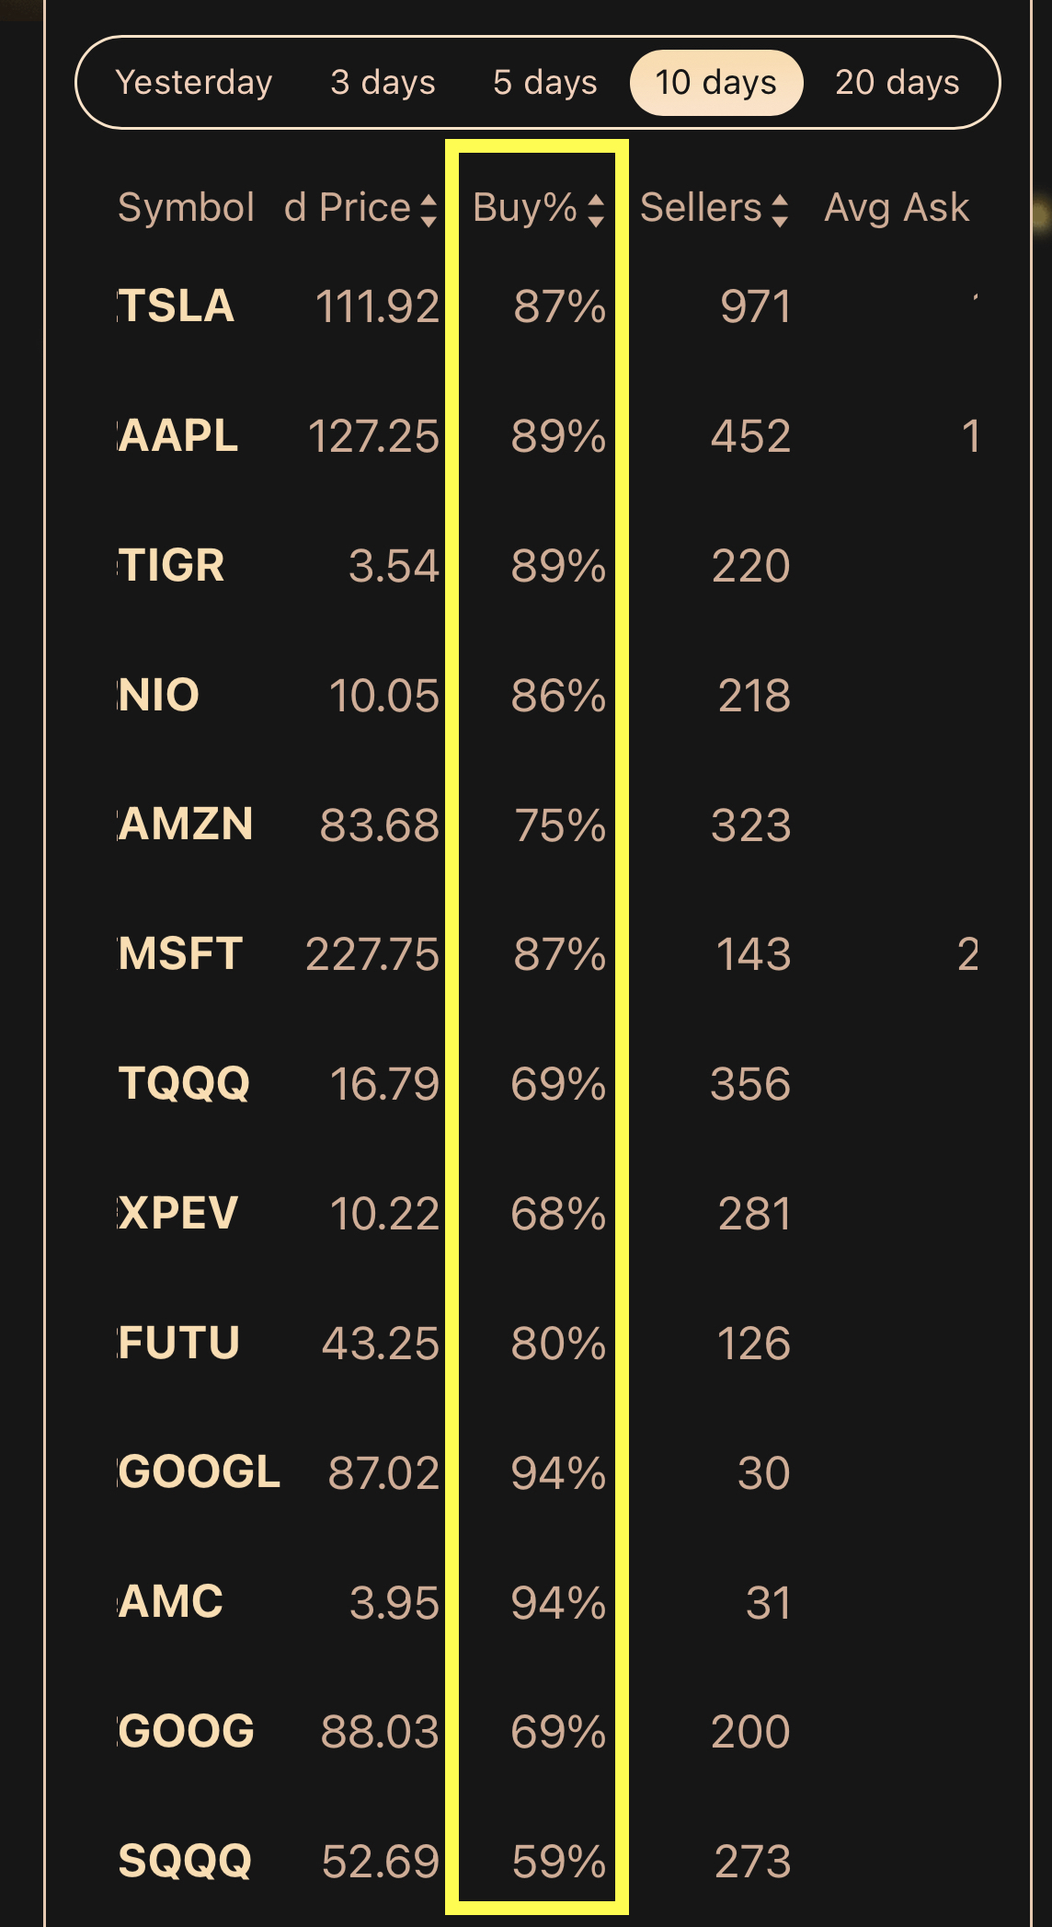
Task: Open the TQQQ row
Action: tap(184, 1083)
